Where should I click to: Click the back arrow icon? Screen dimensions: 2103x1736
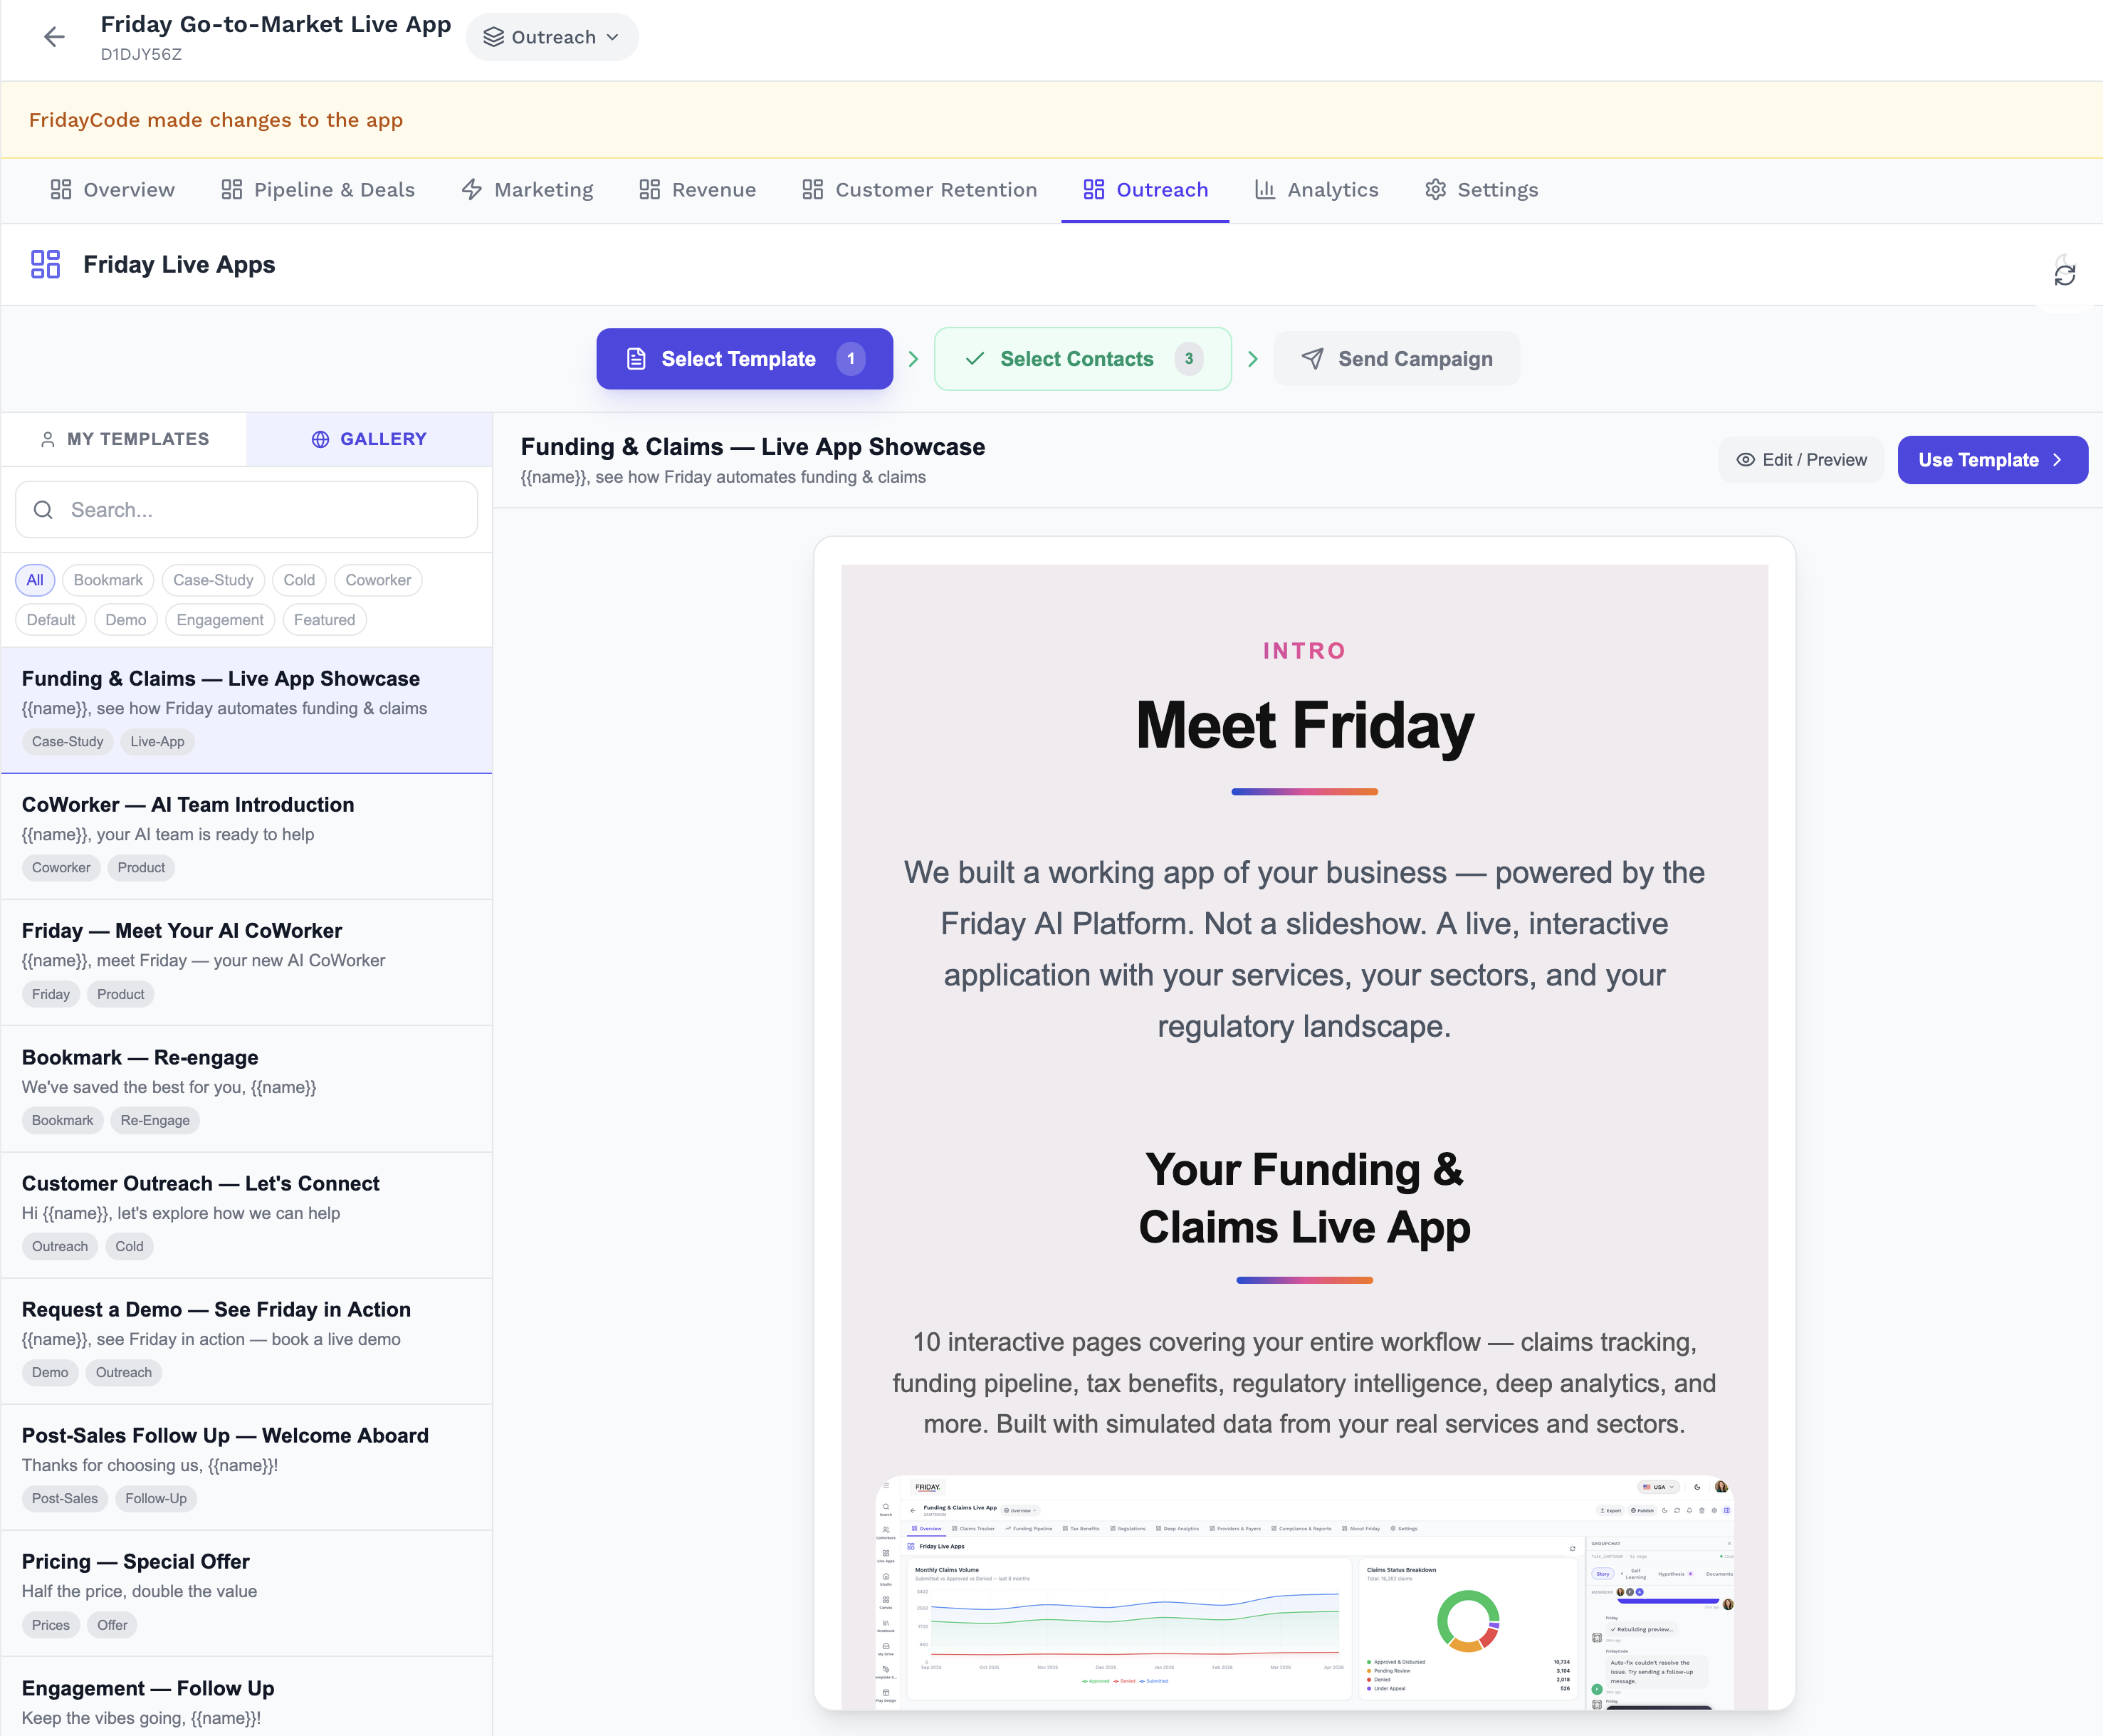(54, 37)
